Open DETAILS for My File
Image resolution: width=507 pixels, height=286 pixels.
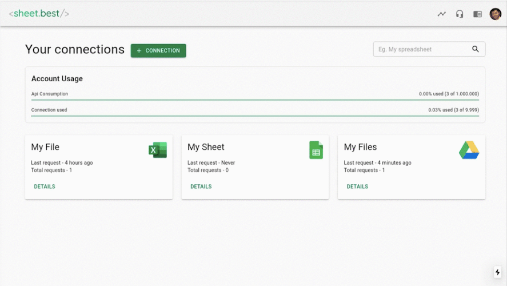[x=45, y=186]
